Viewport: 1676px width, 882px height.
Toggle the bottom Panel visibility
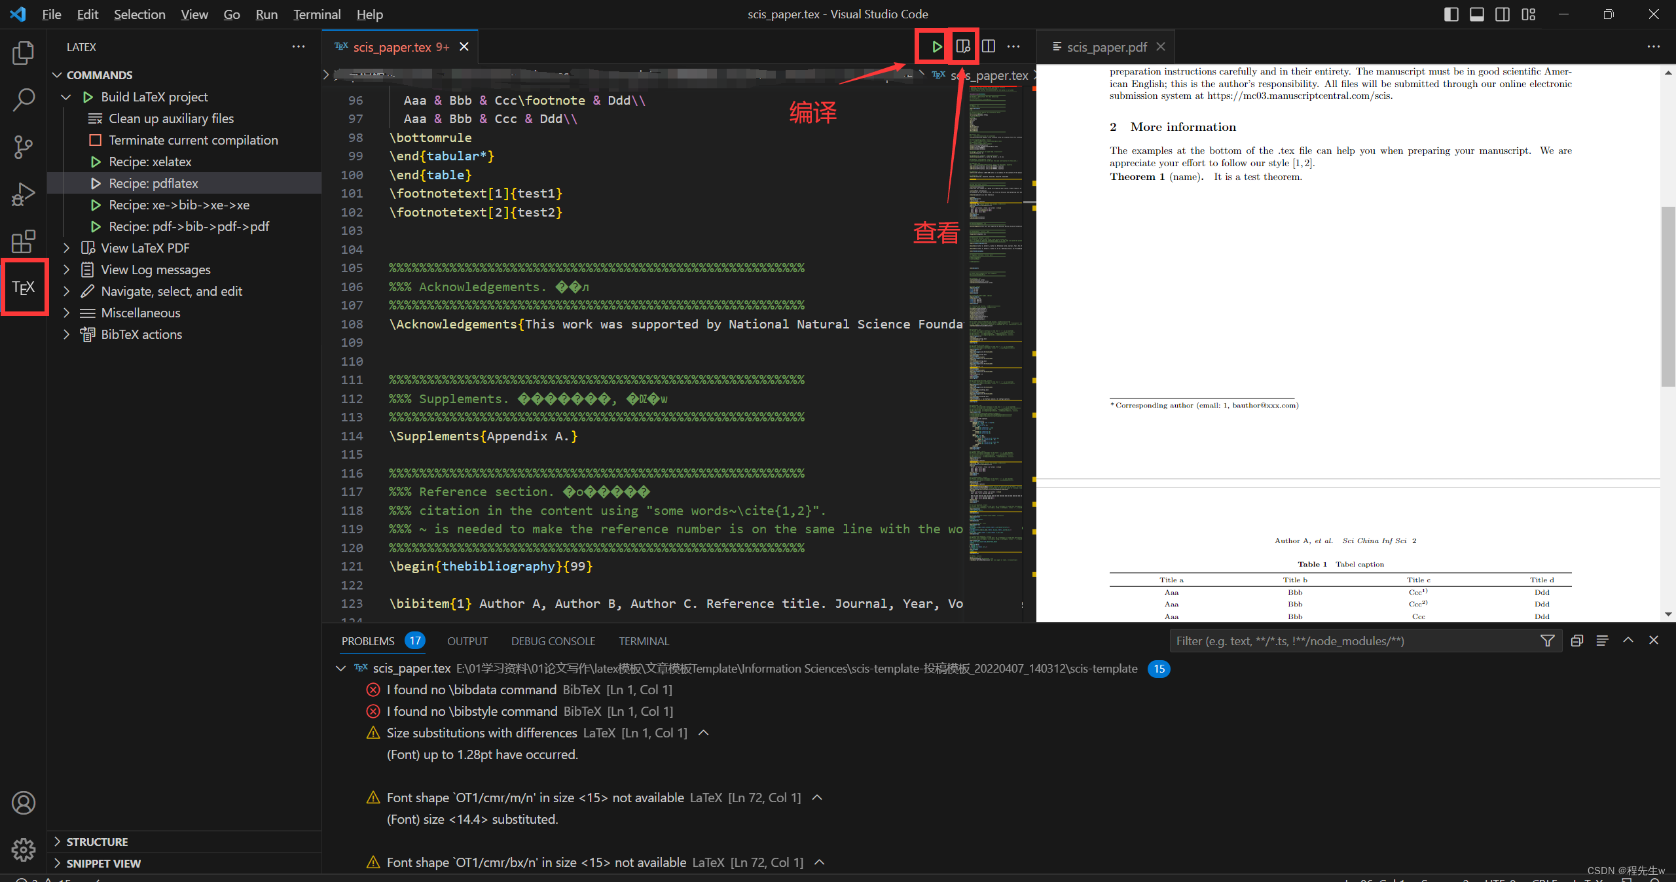(1477, 14)
